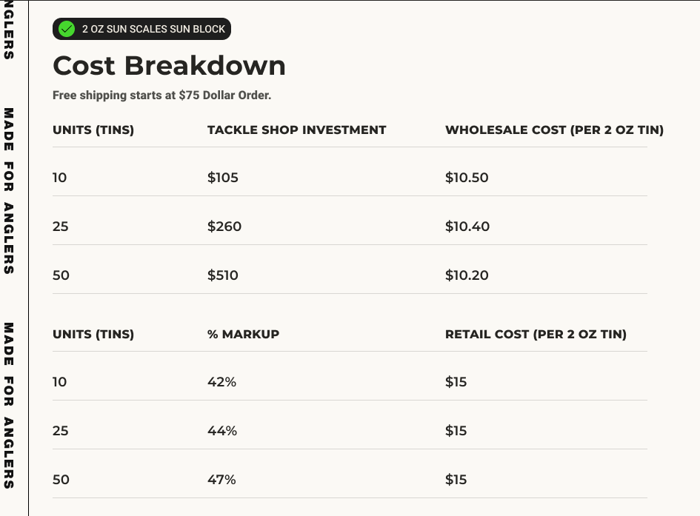Select the 44% markup value
700x516 pixels.
tap(222, 431)
